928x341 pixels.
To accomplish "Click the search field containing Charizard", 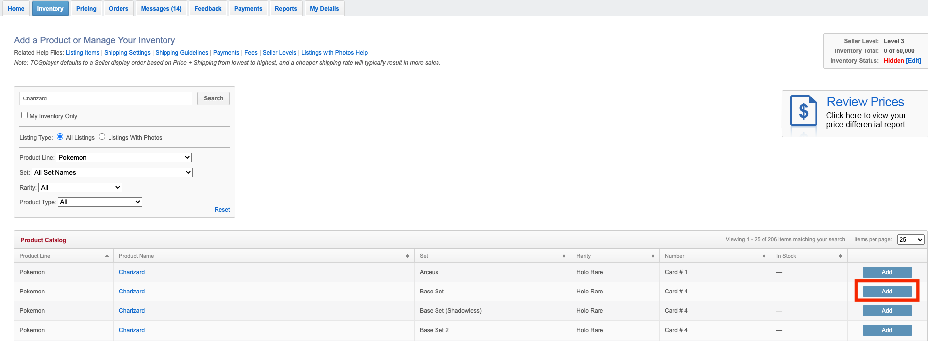I will click(x=106, y=98).
